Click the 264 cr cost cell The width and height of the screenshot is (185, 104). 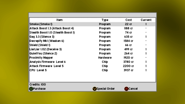pos(128,54)
